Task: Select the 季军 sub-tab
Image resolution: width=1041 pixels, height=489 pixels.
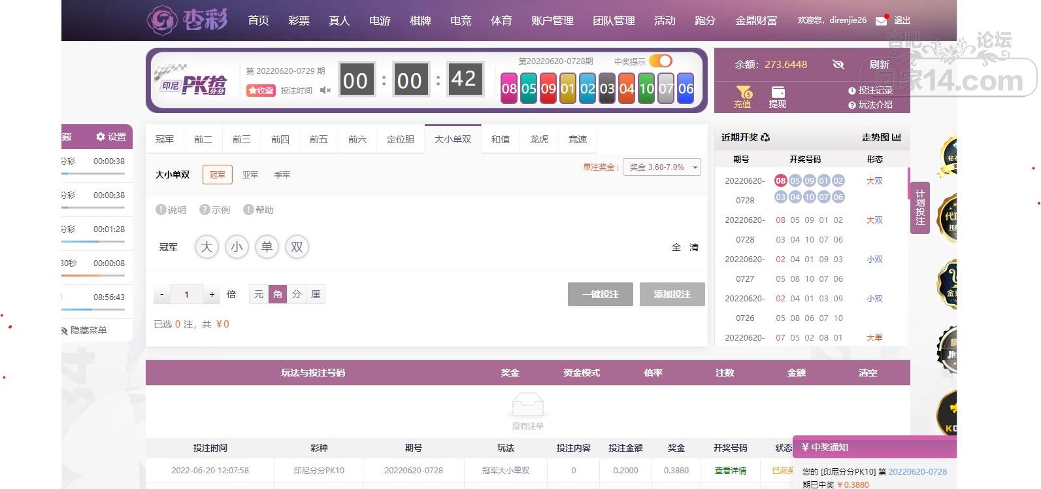Action: [282, 175]
